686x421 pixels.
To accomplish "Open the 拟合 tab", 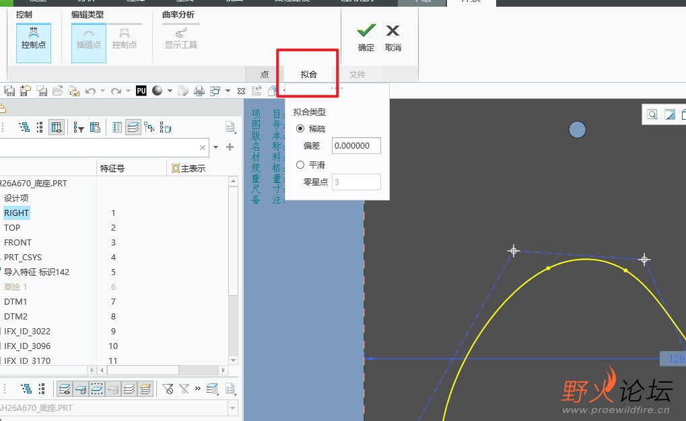I will pos(308,75).
